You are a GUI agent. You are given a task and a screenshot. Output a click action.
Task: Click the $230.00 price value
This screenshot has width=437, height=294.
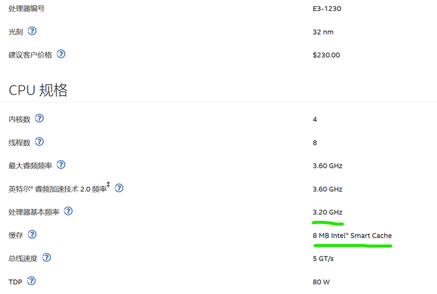[326, 55]
